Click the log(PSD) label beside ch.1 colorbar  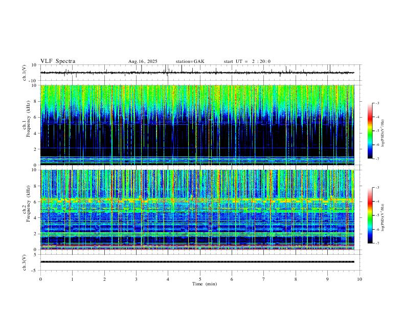click(382, 133)
